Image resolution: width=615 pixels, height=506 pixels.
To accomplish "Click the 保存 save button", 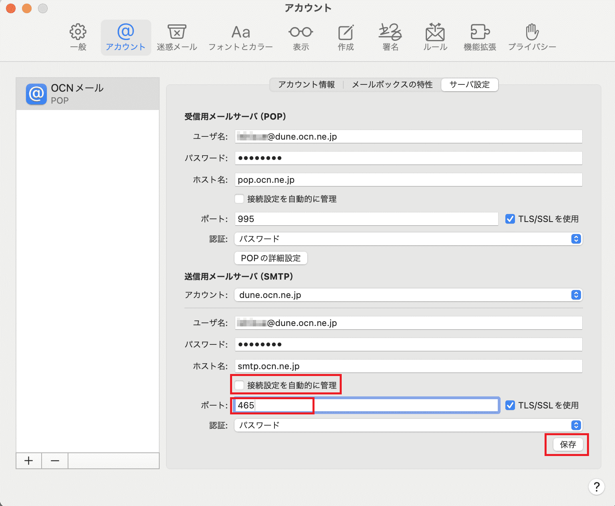I will pos(568,444).
